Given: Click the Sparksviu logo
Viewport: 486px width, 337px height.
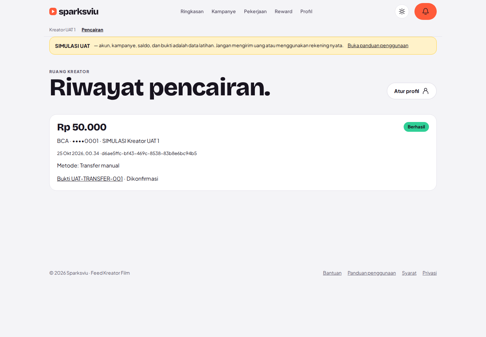Looking at the screenshot, I should click(x=74, y=11).
